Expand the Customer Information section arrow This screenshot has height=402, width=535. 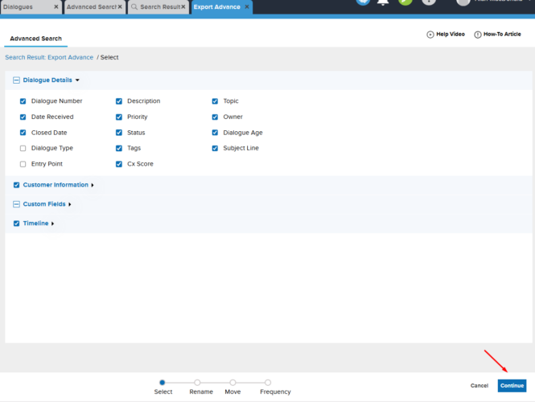pos(93,185)
